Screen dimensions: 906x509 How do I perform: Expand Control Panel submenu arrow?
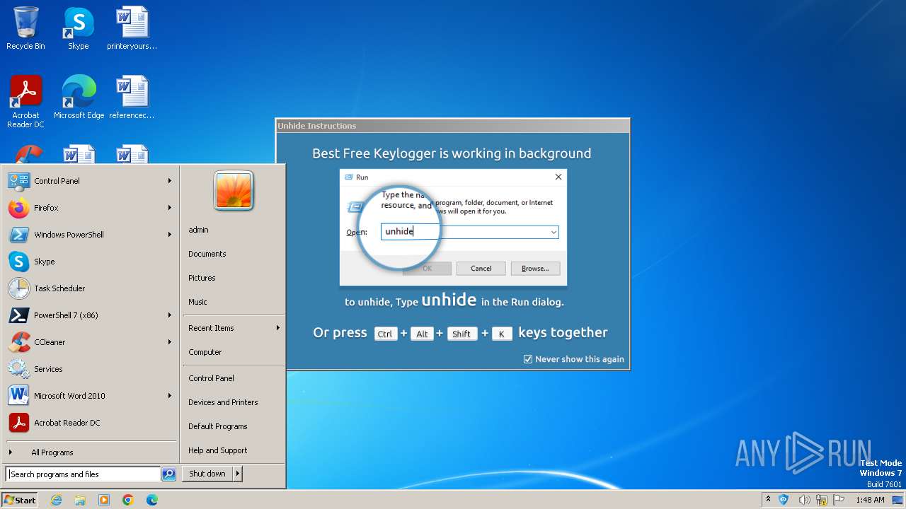170,181
